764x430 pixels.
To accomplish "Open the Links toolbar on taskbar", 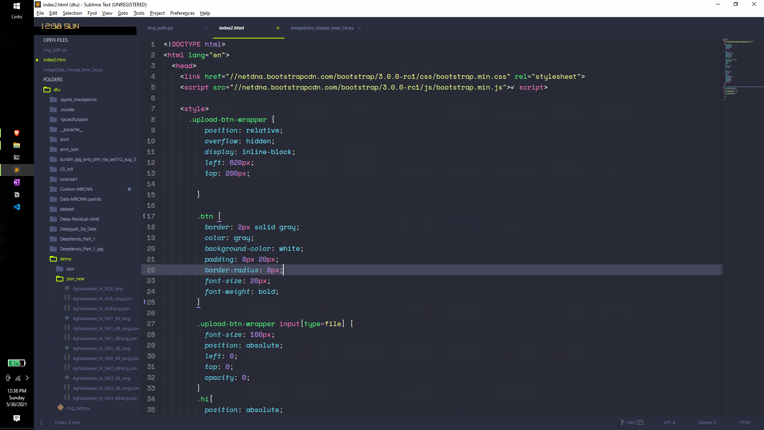I will point(17,17).
